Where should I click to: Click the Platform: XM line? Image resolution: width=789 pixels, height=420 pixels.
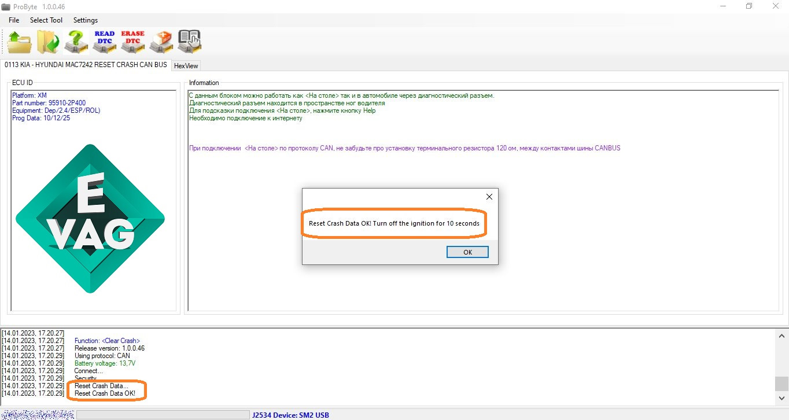click(x=29, y=95)
